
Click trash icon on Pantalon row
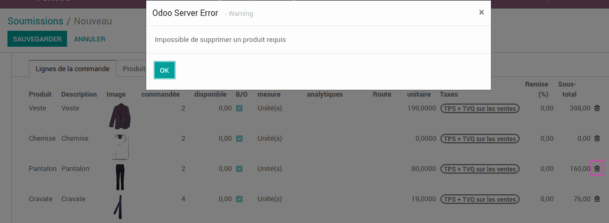tap(597, 169)
